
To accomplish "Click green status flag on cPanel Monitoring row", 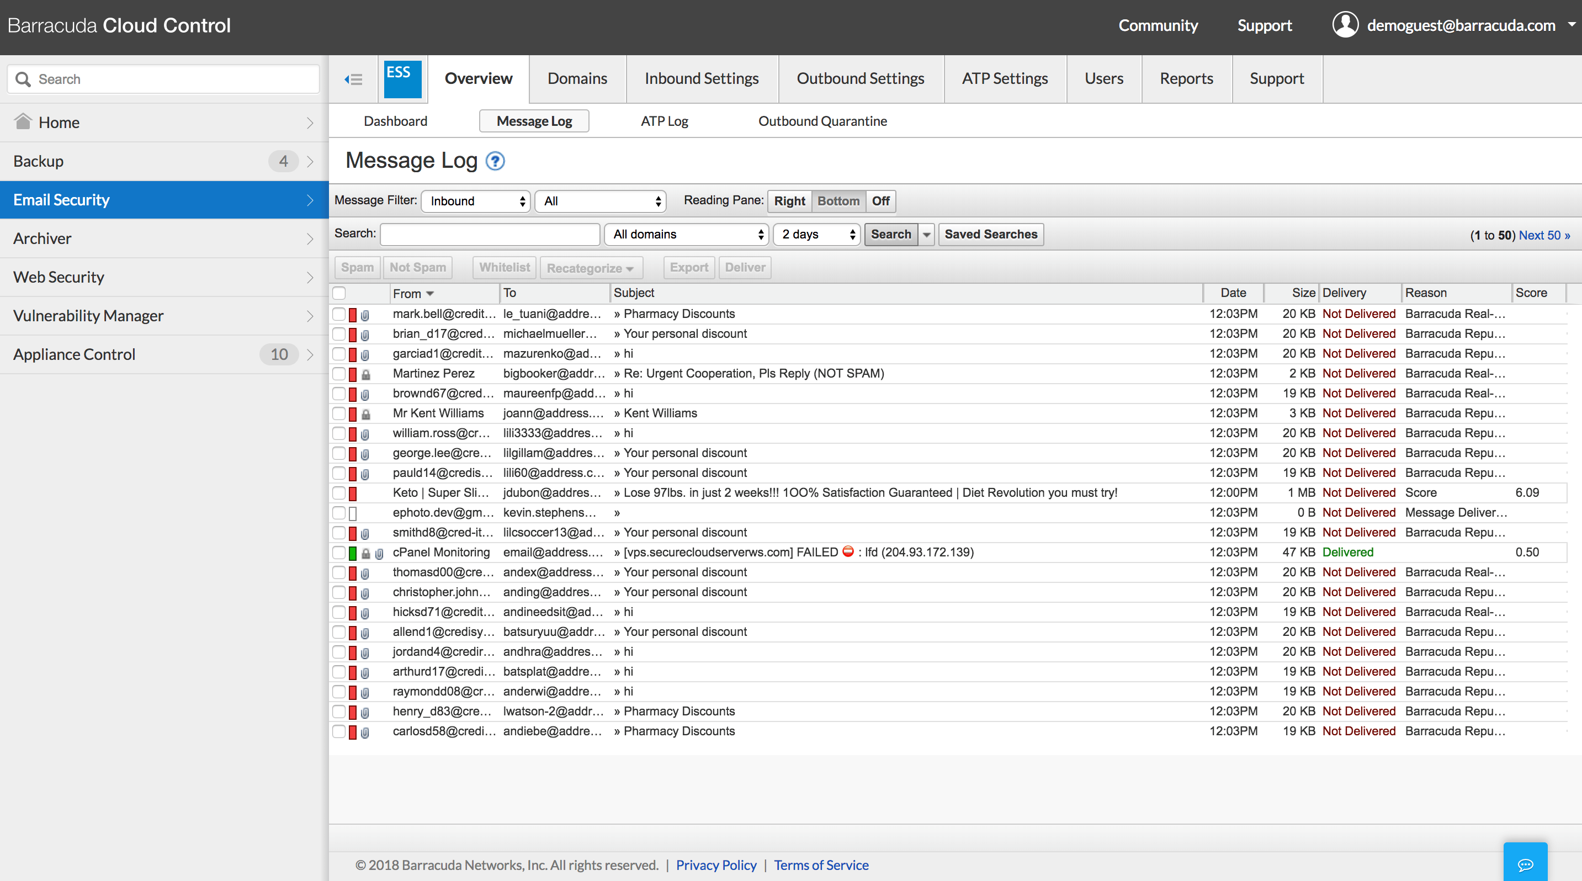I will point(353,553).
